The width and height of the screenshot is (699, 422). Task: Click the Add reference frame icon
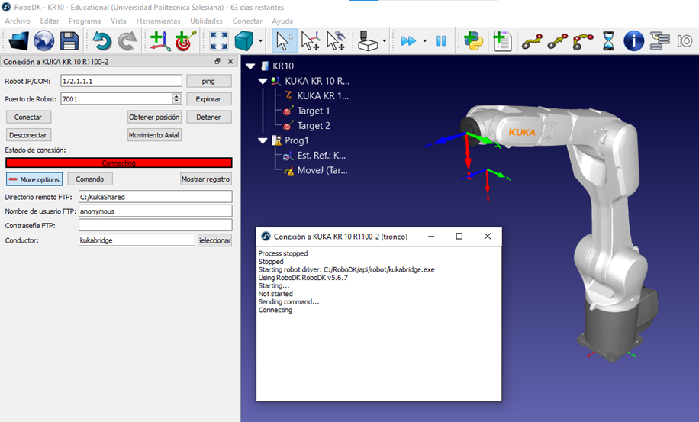tap(159, 40)
